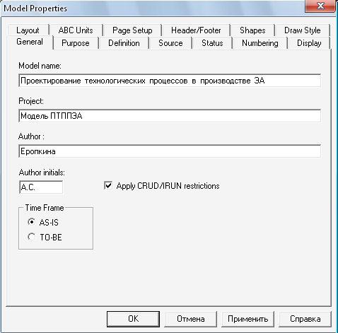Click the Author initials field

point(41,187)
